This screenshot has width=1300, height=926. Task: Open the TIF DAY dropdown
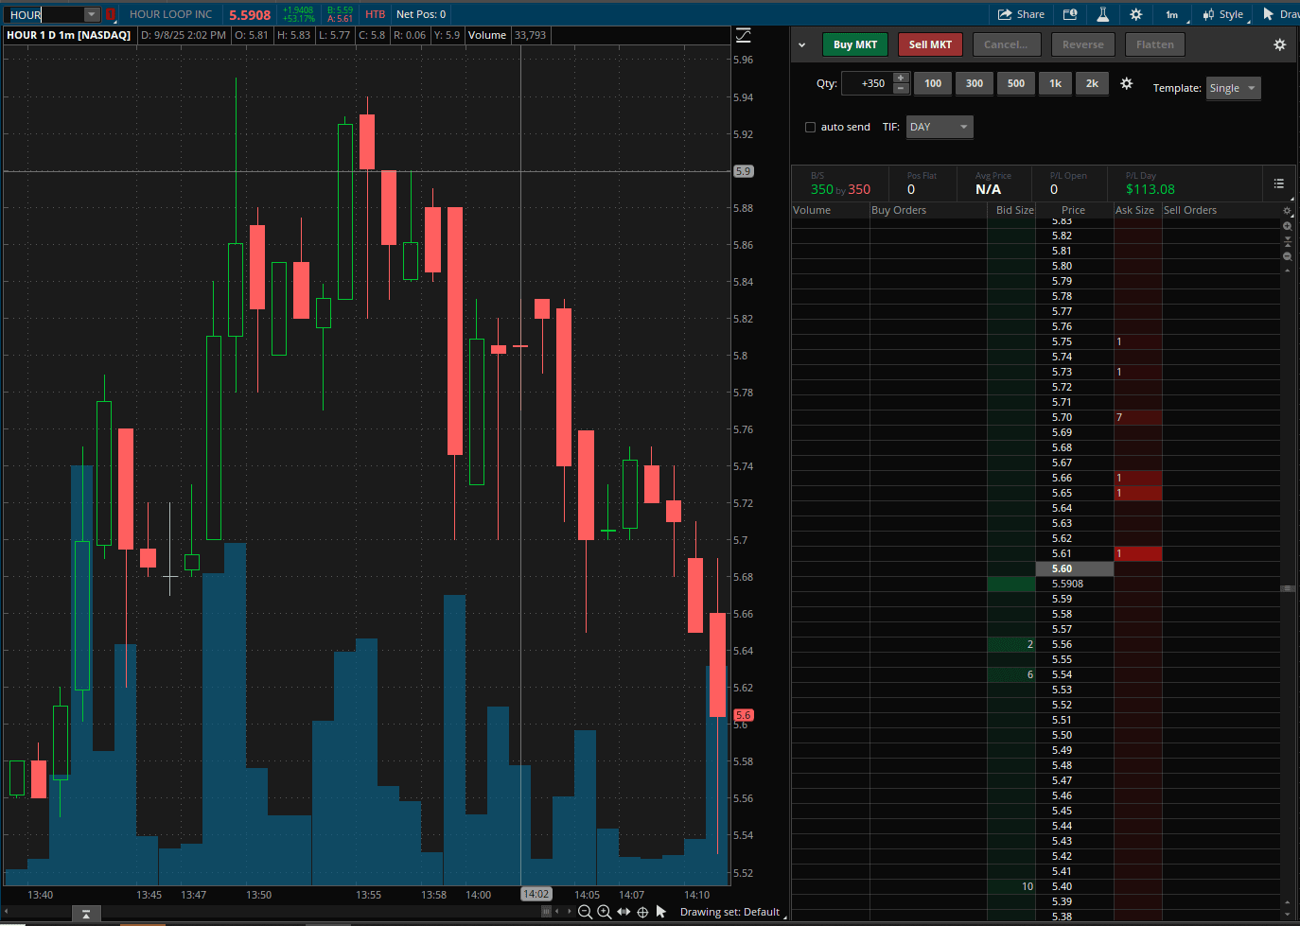coord(940,127)
